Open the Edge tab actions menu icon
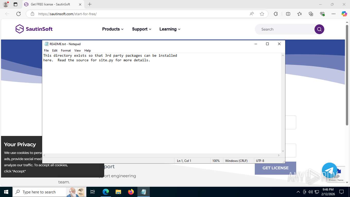Viewport: 350px width, 197px height. [x=15, y=4]
